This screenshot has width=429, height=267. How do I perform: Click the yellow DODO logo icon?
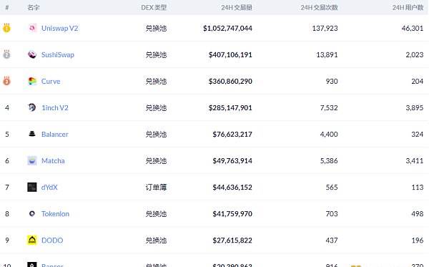pyautogui.click(x=32, y=241)
